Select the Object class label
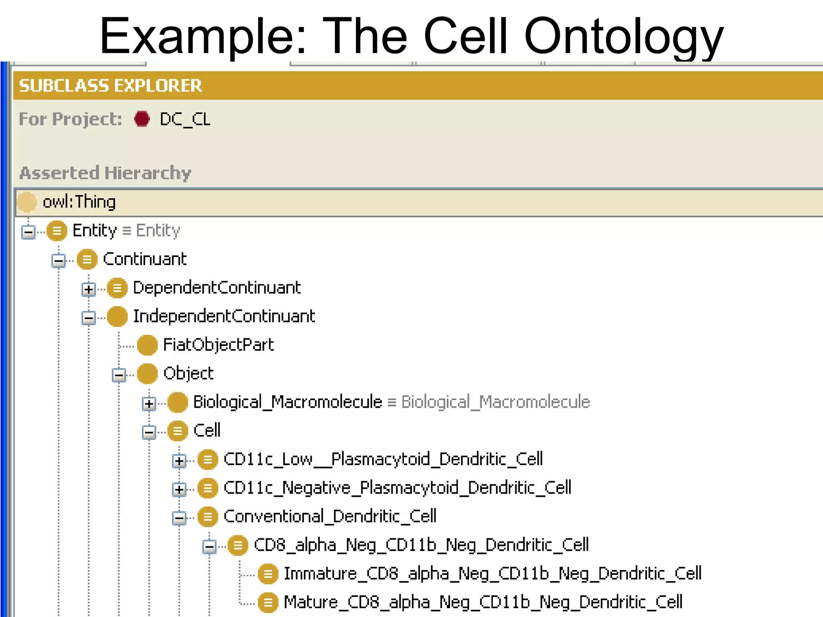This screenshot has width=823, height=617. tap(188, 374)
